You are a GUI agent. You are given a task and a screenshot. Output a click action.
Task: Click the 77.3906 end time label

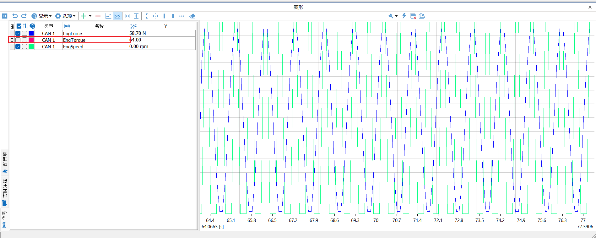click(585, 227)
